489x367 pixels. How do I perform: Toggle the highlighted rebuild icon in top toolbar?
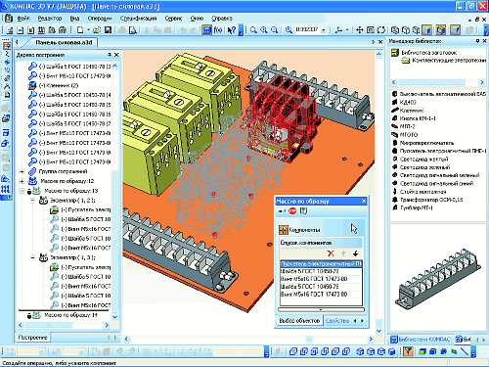[207, 30]
